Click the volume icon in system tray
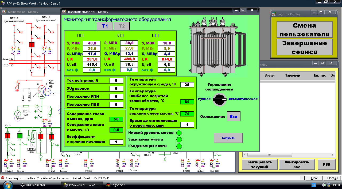 [323, 185]
